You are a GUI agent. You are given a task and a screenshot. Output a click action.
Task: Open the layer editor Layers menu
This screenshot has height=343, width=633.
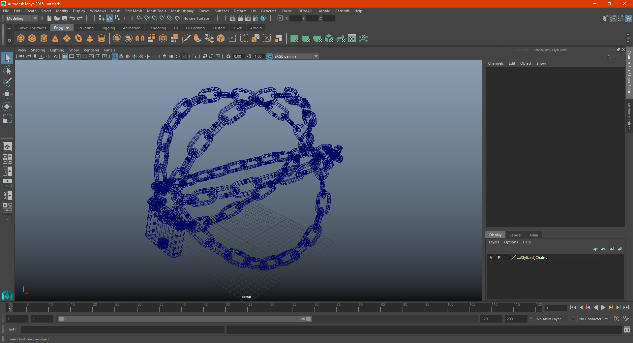pyautogui.click(x=494, y=242)
